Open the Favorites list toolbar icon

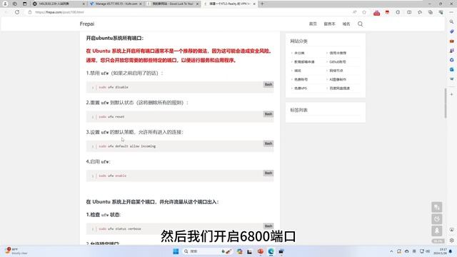pyautogui.click(x=420, y=12)
